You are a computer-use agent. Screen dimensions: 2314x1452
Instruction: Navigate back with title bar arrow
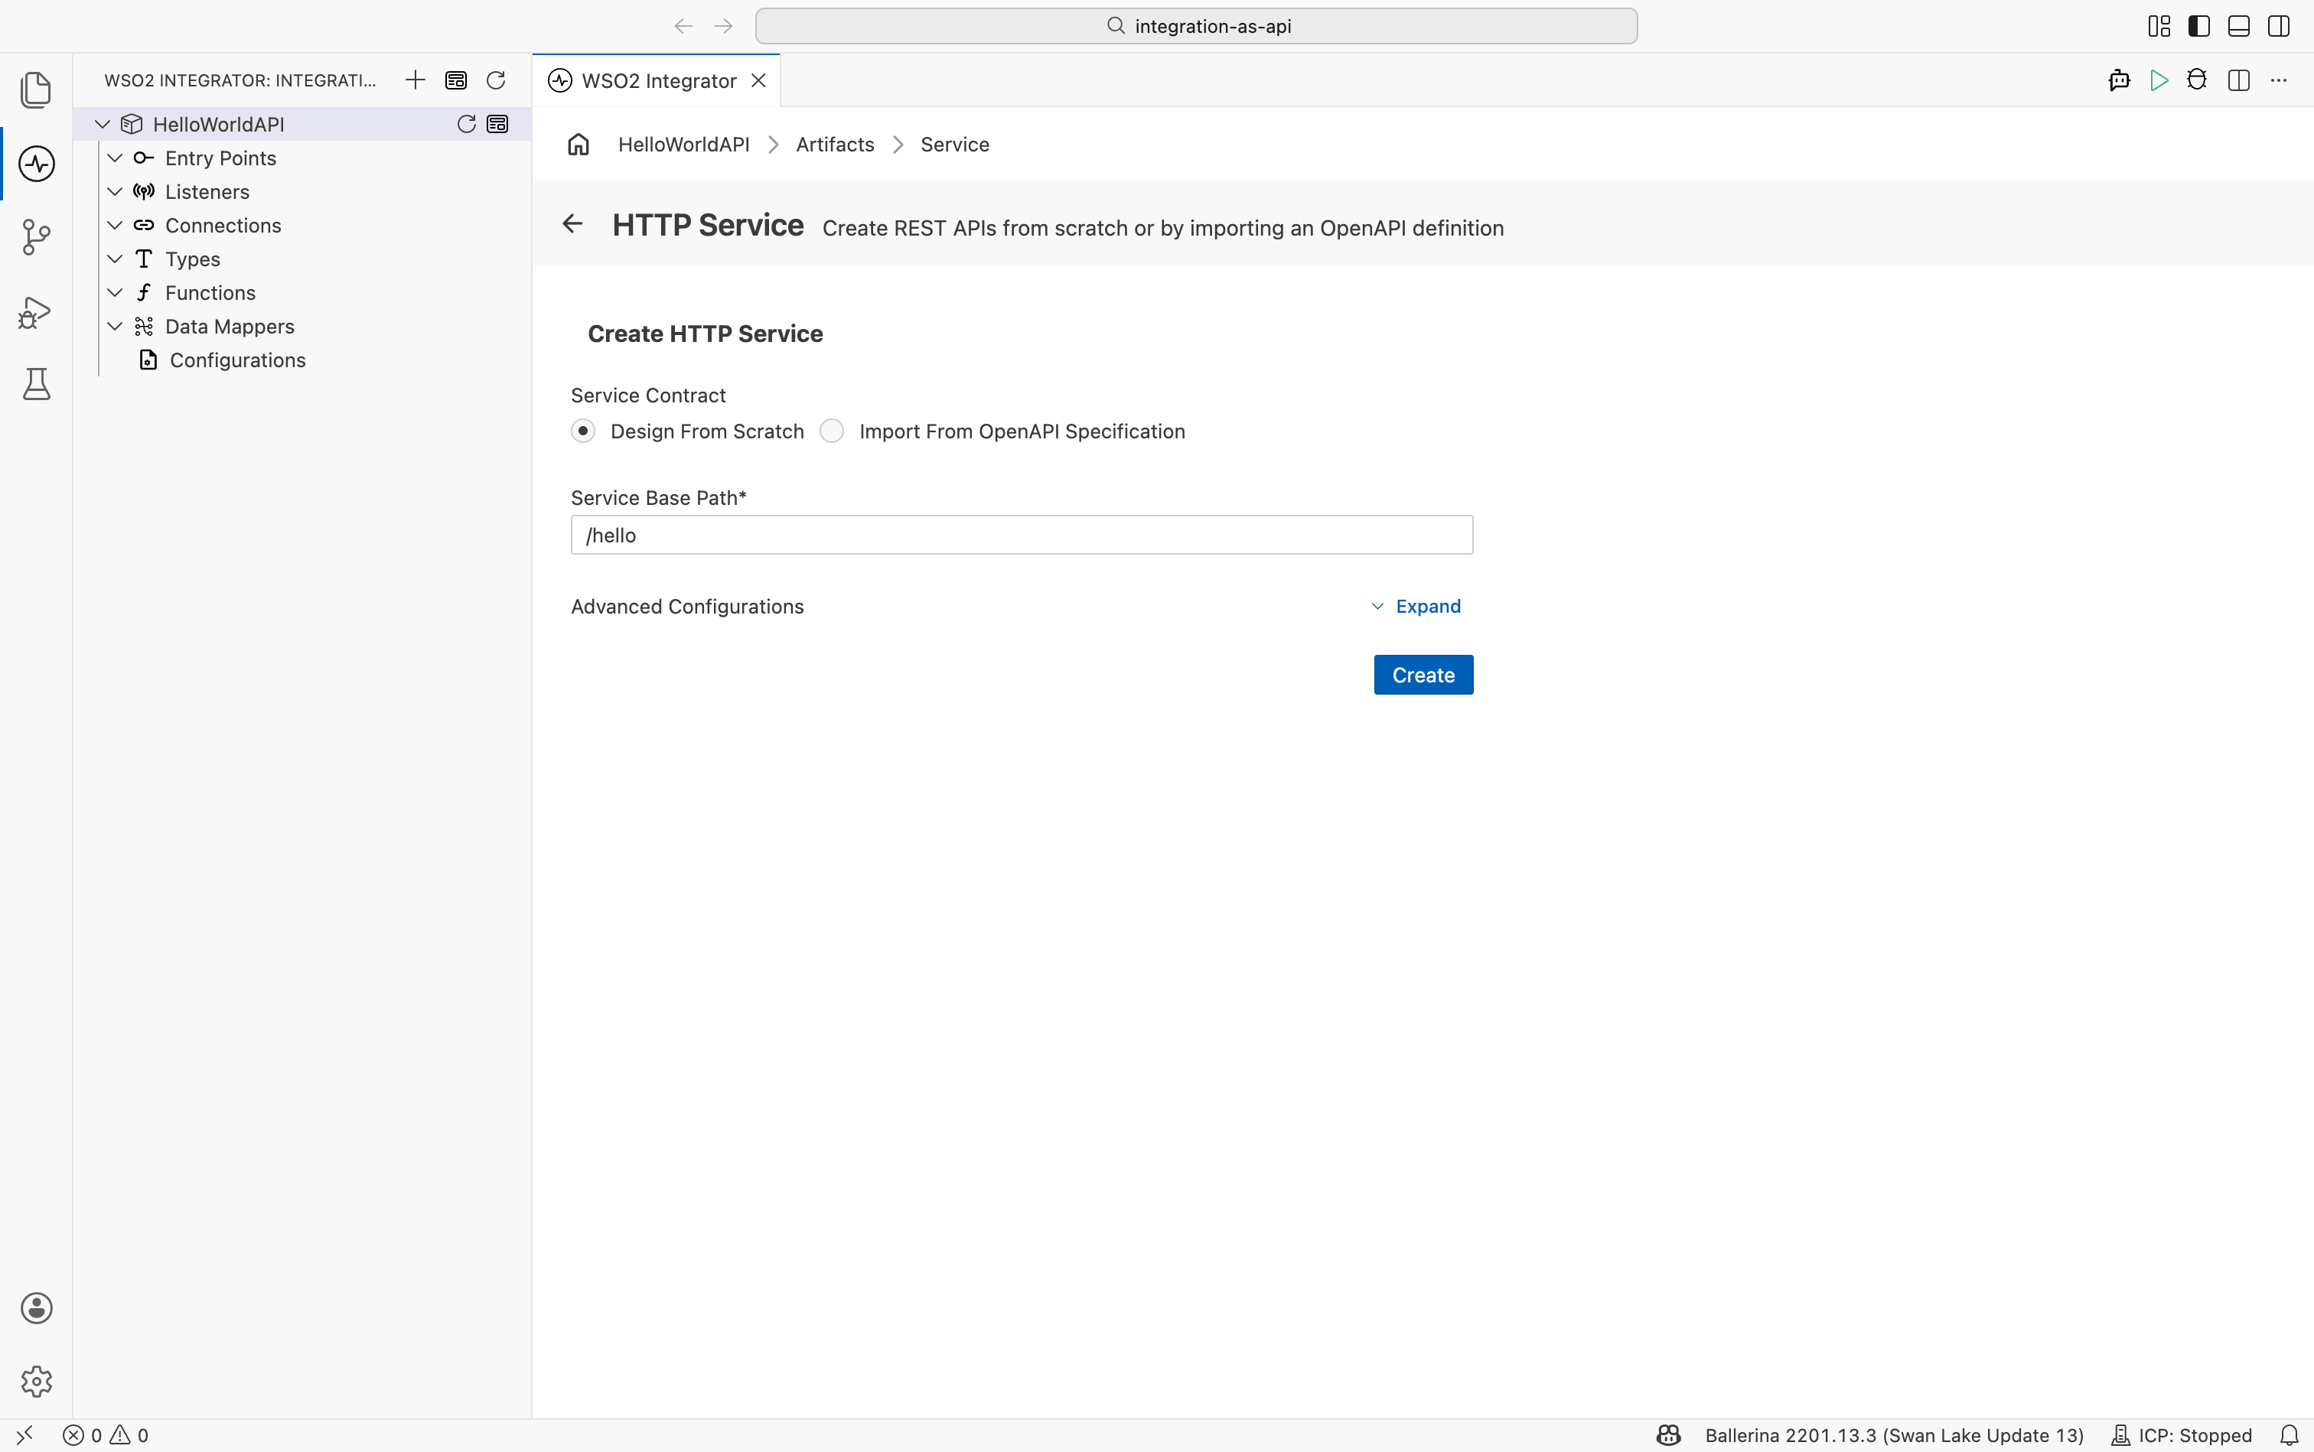pyautogui.click(x=683, y=26)
